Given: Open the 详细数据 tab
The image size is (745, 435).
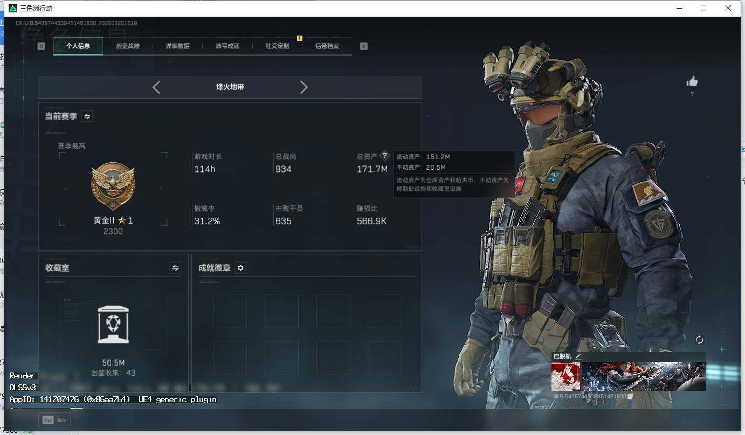Looking at the screenshot, I should [178, 46].
